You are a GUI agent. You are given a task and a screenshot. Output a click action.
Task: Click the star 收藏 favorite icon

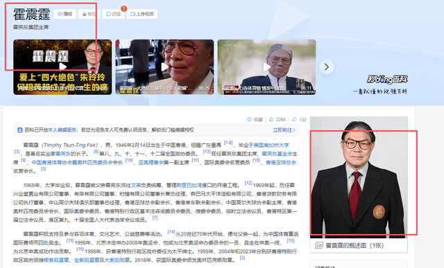(249, 120)
